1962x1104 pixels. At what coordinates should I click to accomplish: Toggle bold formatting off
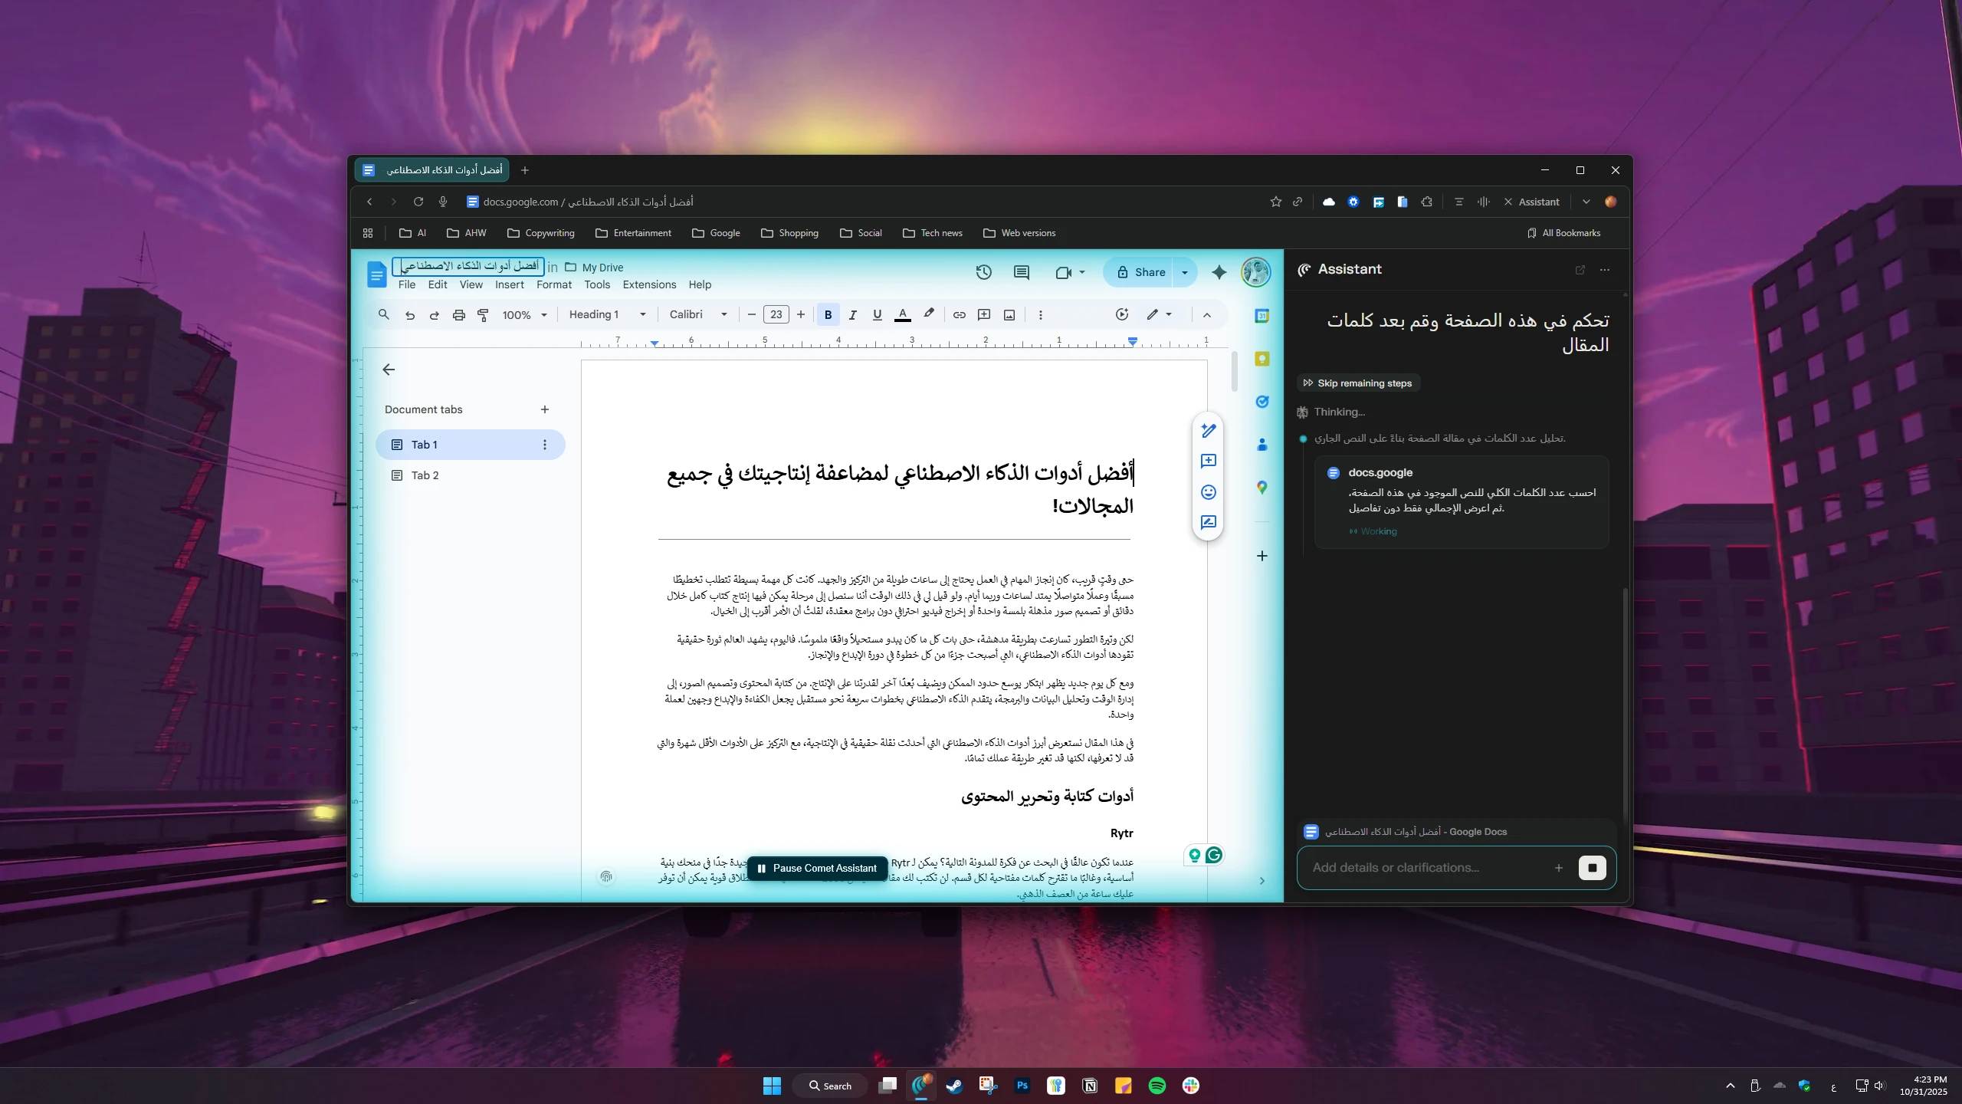point(828,314)
